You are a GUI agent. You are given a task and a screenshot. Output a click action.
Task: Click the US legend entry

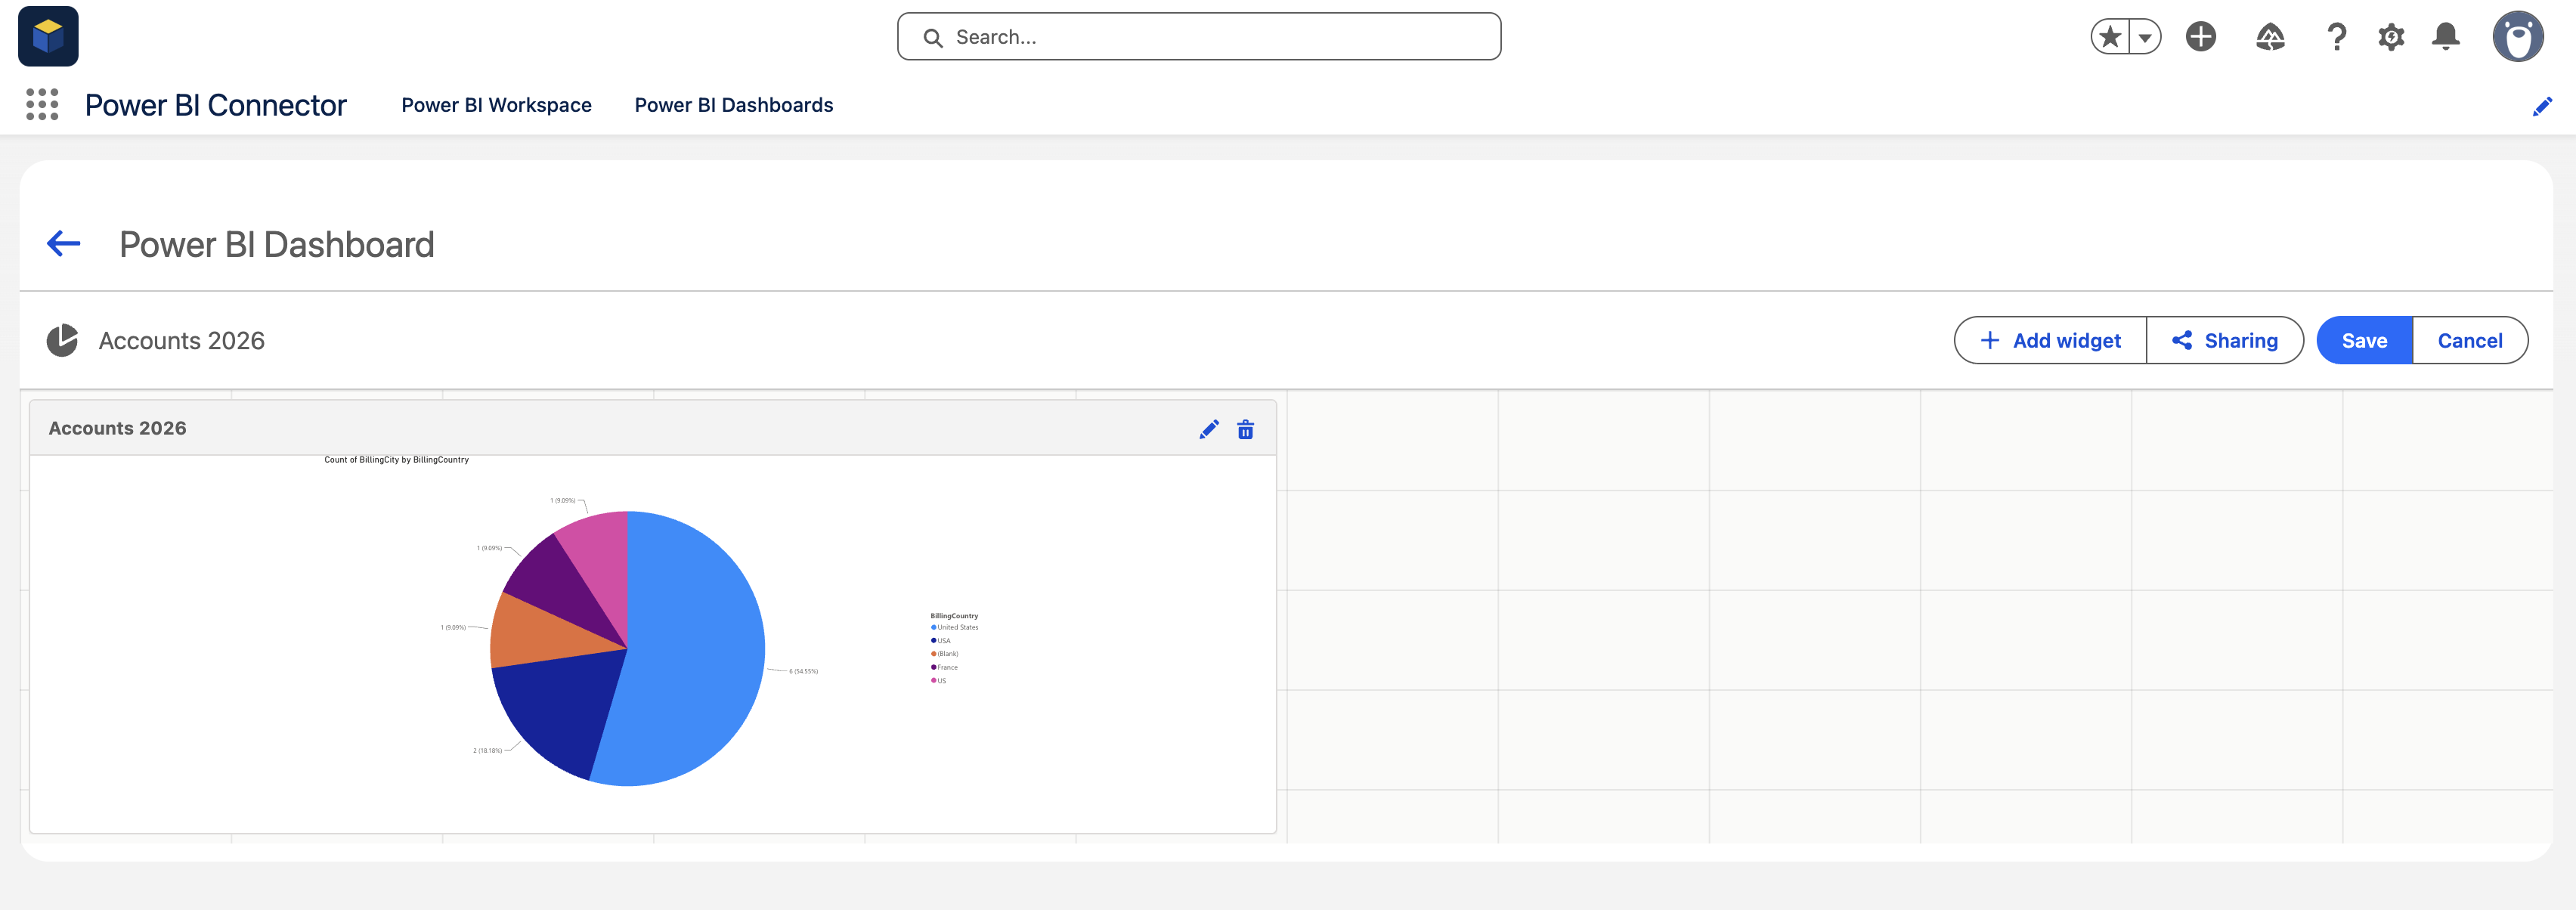point(938,681)
